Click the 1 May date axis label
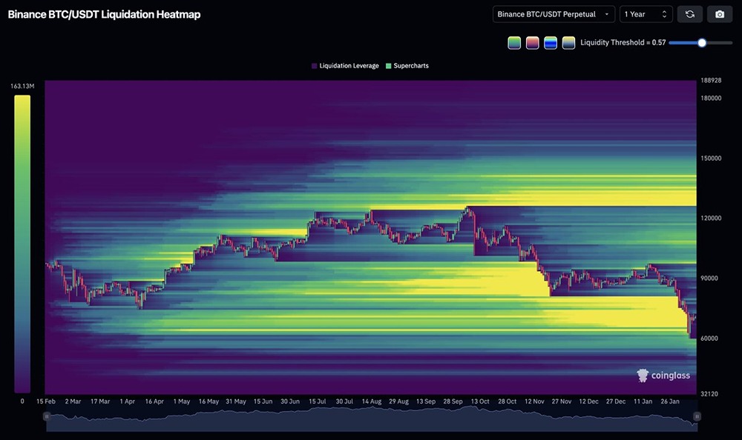The image size is (742, 440). pos(181,401)
